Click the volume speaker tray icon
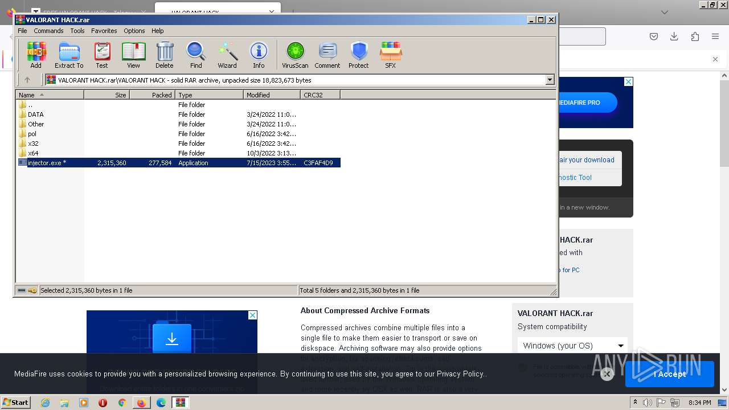729x410 pixels. 648,403
